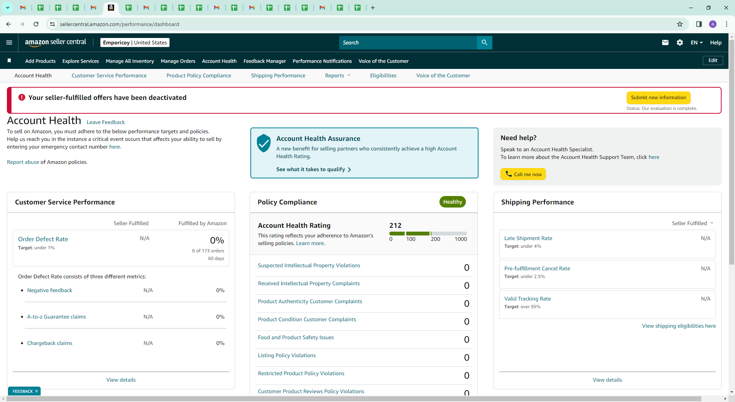Click the Edit button in the navigation bar
This screenshot has height=402, width=735.
[x=713, y=60]
